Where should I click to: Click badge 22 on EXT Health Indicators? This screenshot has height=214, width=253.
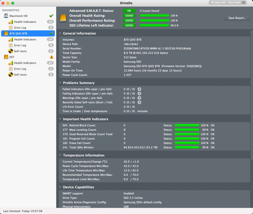click(x=50, y=63)
